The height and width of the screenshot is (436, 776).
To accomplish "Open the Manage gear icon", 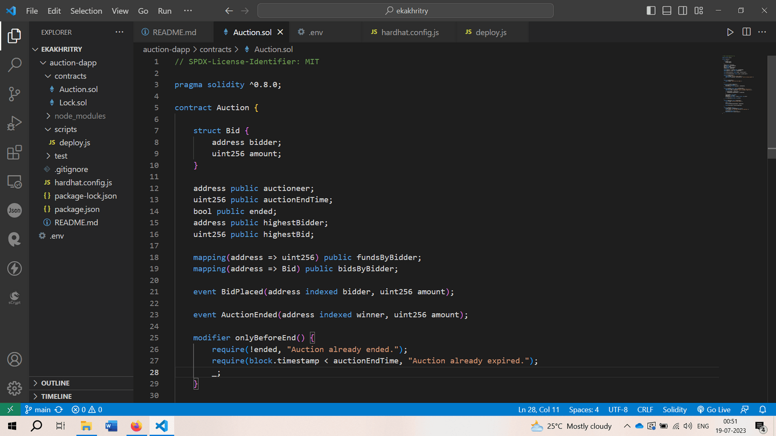I will 15,388.
